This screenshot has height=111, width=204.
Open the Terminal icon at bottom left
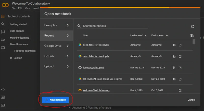[x=3, y=105]
